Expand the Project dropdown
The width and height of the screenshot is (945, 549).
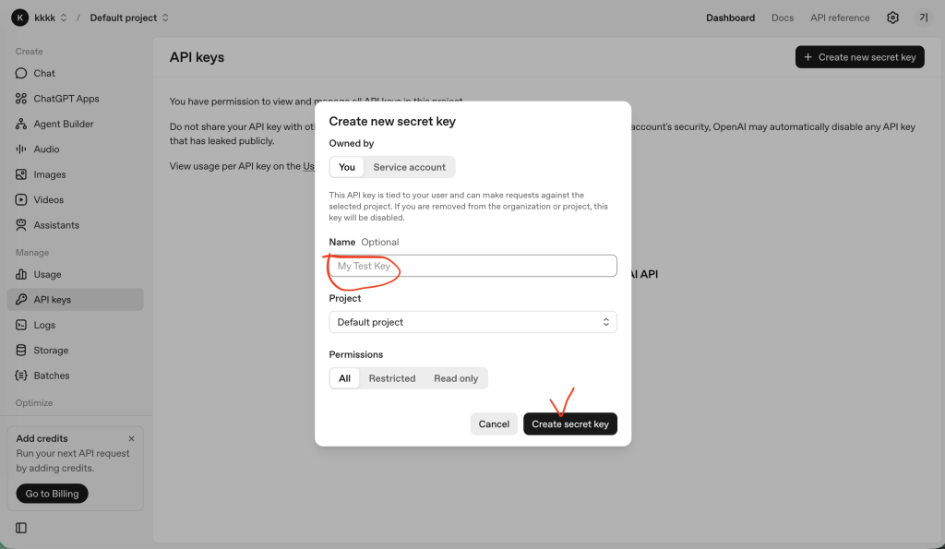click(472, 322)
